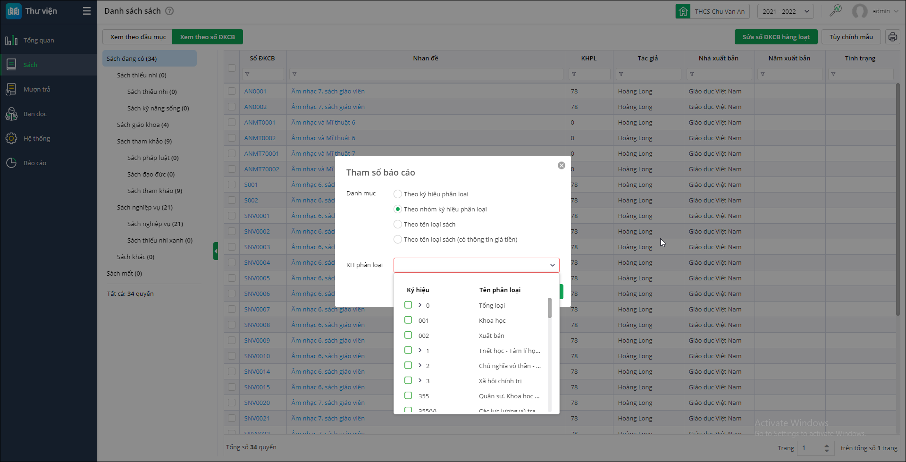Open the admin account dropdown arrow
This screenshot has height=462, width=906.
click(896, 11)
